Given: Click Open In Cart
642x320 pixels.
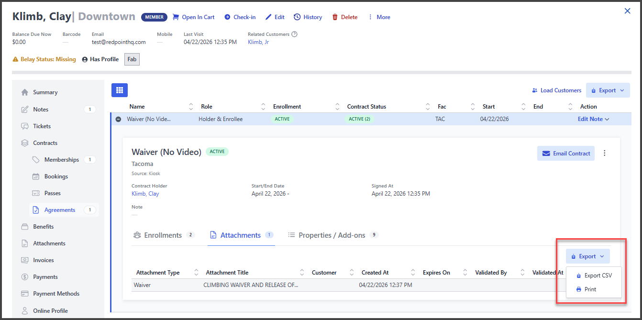Looking at the screenshot, I should point(193,17).
